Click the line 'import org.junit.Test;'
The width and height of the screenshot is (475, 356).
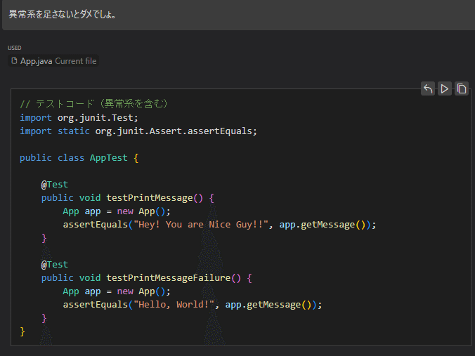79,117
